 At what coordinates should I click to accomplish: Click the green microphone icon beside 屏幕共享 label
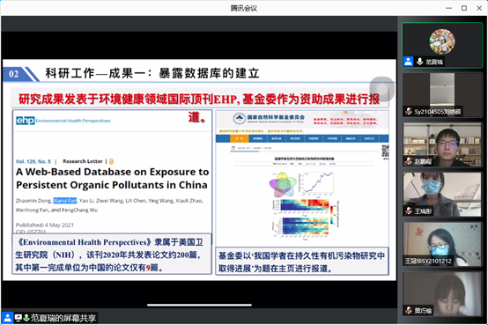click(26, 318)
